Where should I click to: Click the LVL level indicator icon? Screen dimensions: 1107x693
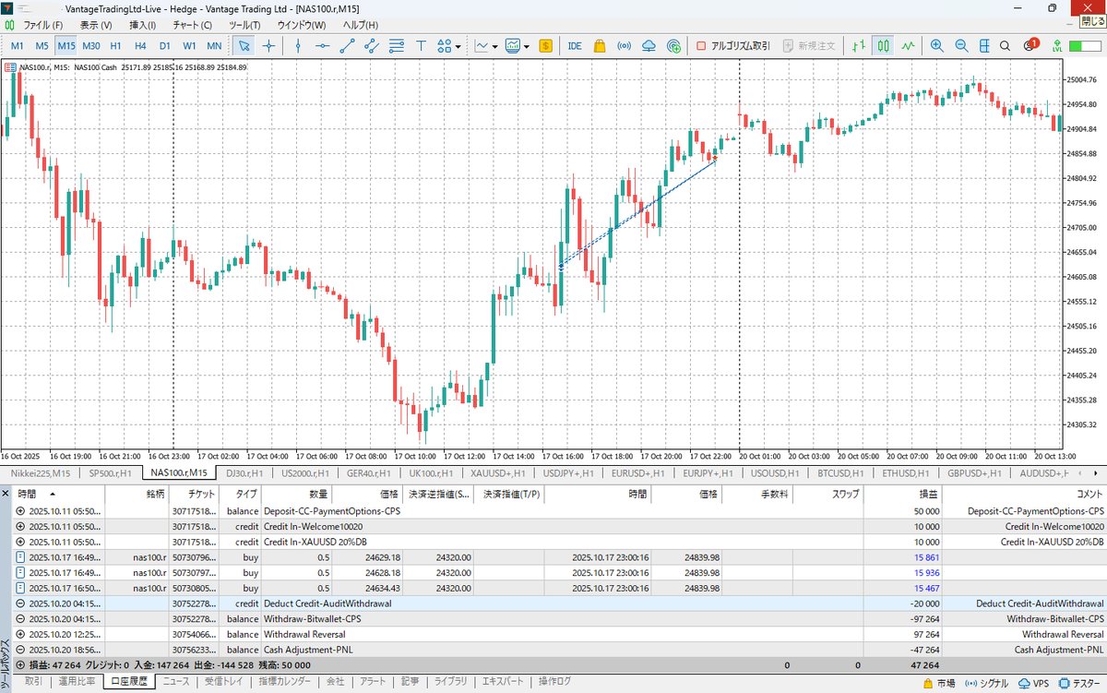coord(1056,45)
